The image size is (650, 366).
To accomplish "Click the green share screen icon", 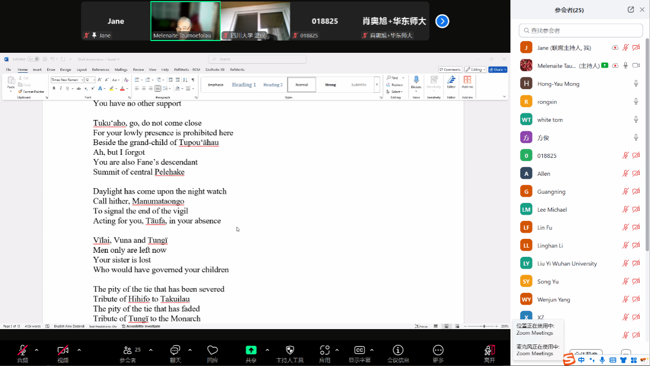I will pos(251,350).
